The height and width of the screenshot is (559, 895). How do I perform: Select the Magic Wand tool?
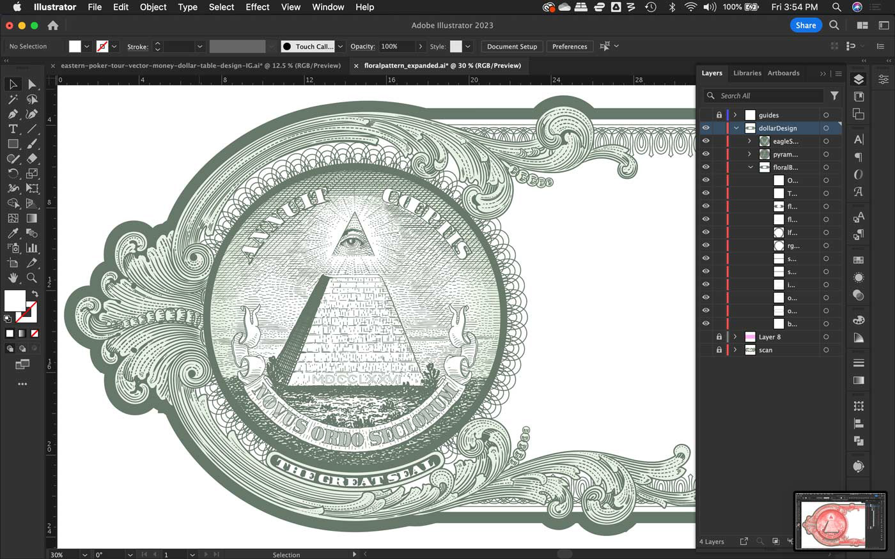click(13, 99)
